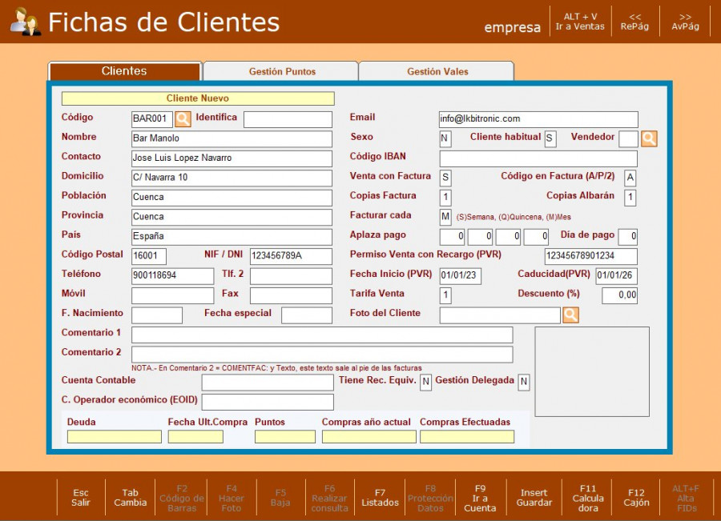Open cash drawer with F12 Cajón

pyautogui.click(x=637, y=498)
